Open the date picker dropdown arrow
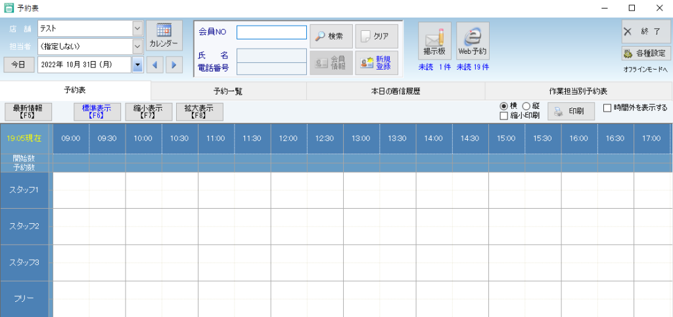 click(x=137, y=64)
